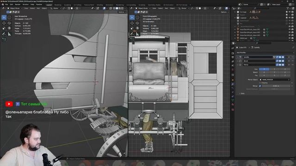Collapse the Mirror modifier panel

(237, 65)
